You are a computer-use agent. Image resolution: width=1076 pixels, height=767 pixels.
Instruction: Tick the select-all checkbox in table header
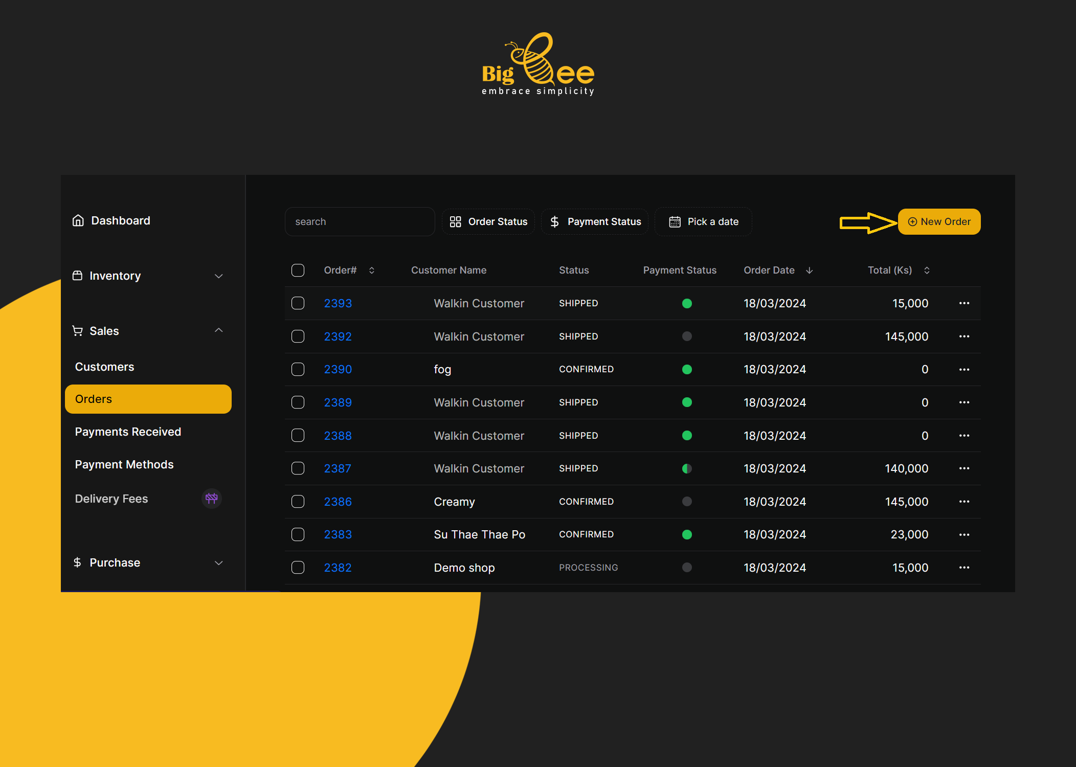coord(298,270)
